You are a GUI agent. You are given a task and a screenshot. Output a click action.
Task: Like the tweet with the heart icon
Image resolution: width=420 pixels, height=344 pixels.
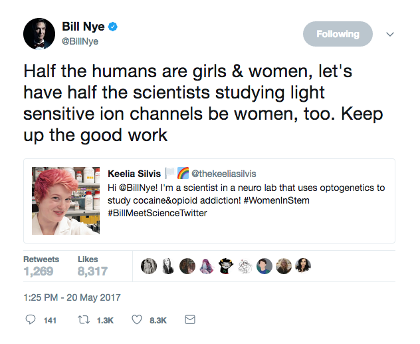(137, 320)
